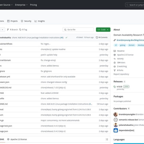Open 'minor: add shorthand for only-available' commit

pos(58,77)
